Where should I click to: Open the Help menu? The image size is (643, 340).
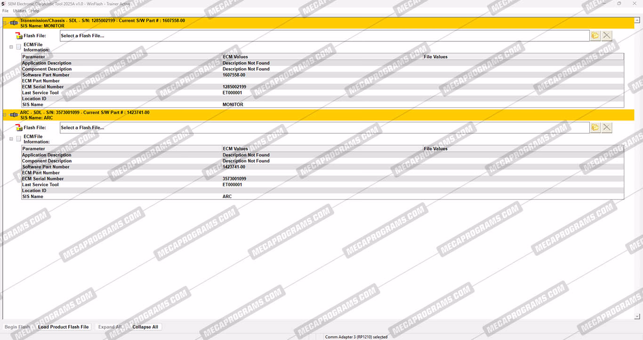click(35, 11)
